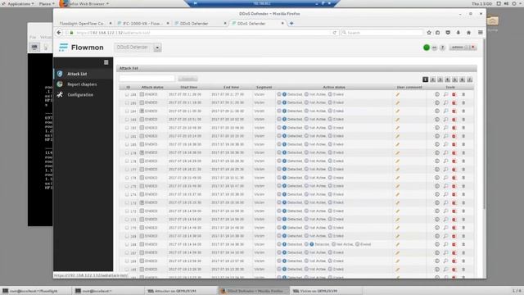
Task: Collapse the sidebar with the hamburger icon
Action: tap(106, 62)
